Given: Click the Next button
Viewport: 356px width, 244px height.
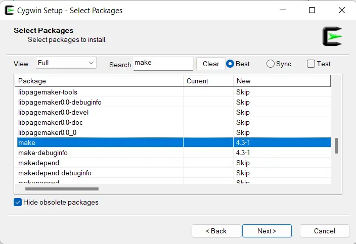Looking at the screenshot, I should point(267,231).
